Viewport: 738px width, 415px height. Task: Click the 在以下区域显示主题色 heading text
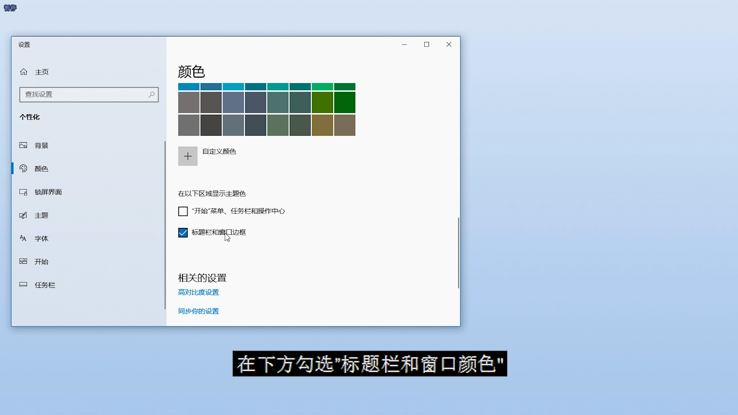(x=212, y=194)
